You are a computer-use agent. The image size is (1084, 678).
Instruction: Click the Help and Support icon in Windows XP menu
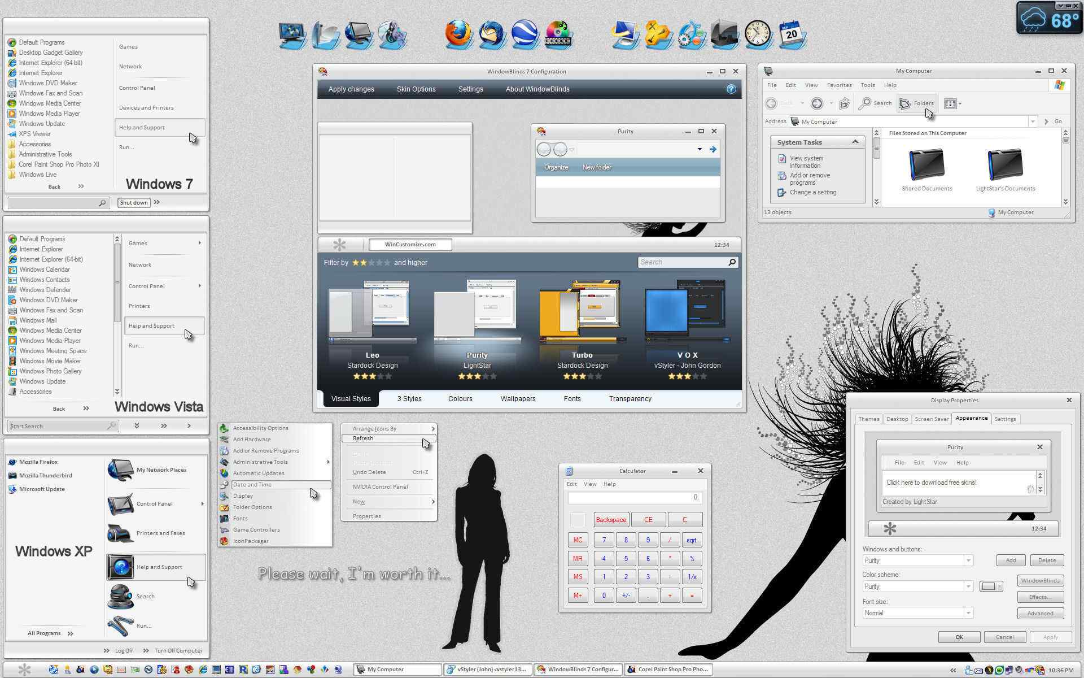point(121,567)
